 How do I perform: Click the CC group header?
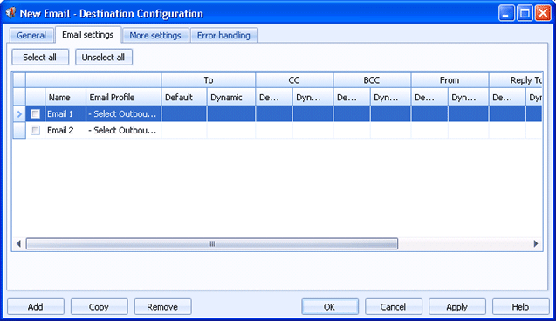click(x=294, y=80)
